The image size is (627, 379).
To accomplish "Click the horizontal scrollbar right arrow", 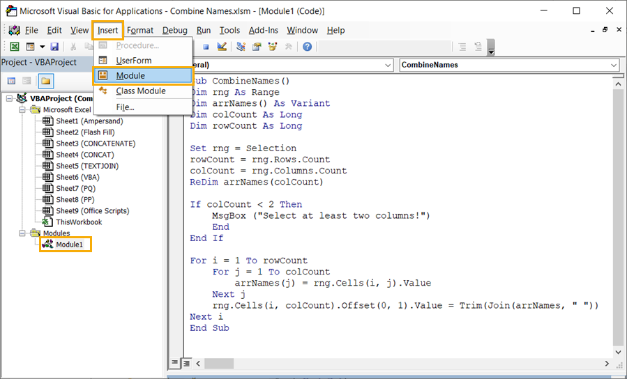I will point(607,363).
